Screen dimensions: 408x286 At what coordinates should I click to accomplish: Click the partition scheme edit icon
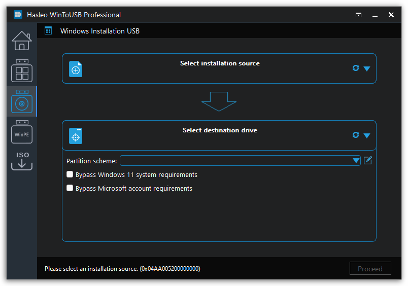click(x=368, y=160)
